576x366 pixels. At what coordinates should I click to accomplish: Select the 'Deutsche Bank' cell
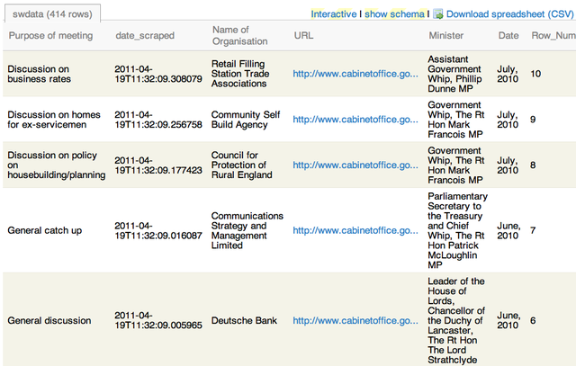(x=244, y=320)
